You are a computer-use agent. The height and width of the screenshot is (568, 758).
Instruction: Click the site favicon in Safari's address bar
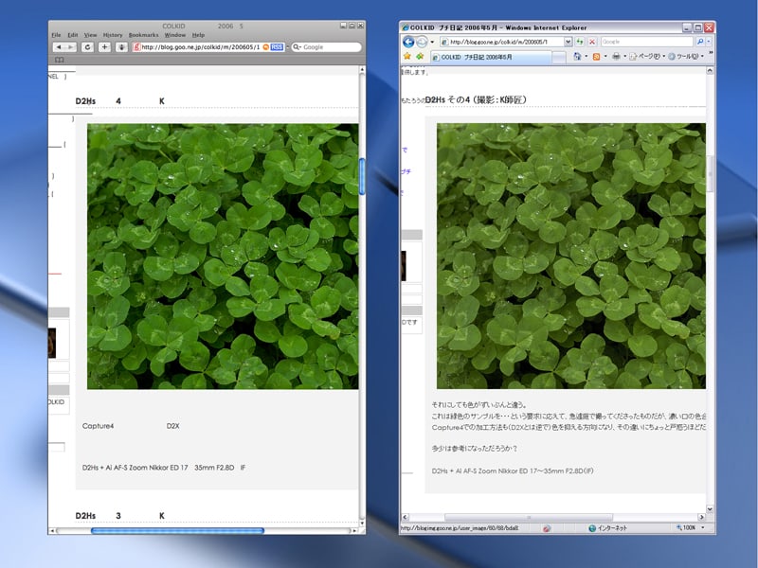point(136,46)
